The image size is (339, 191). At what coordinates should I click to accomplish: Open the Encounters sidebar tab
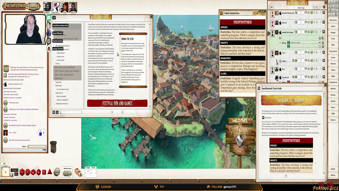pyautogui.click(x=333, y=51)
